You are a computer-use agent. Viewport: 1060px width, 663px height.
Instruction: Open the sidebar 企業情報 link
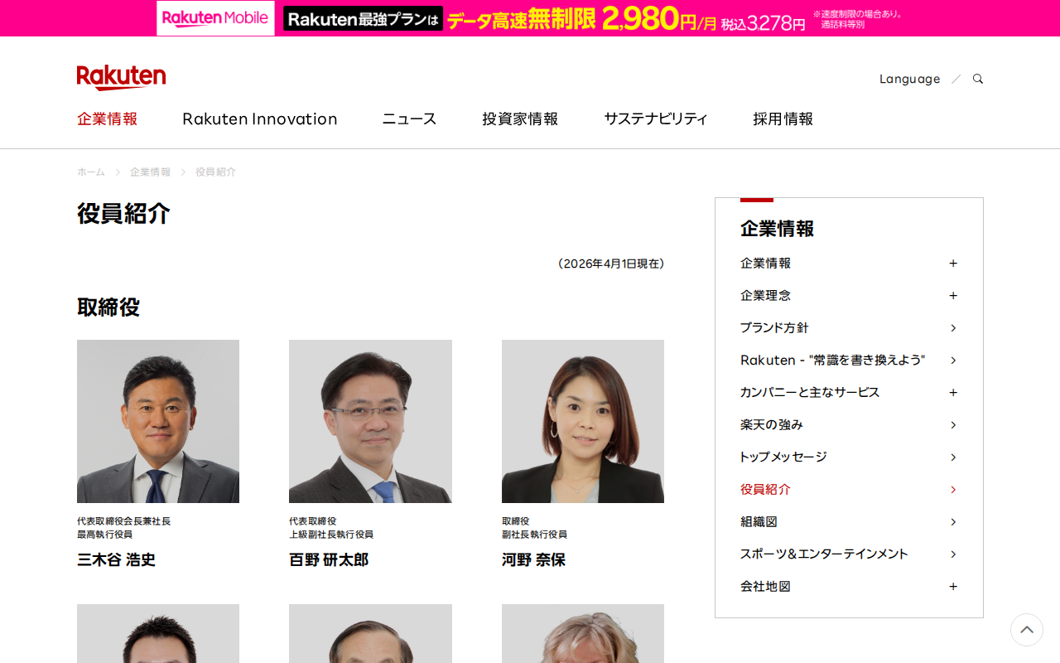765,264
